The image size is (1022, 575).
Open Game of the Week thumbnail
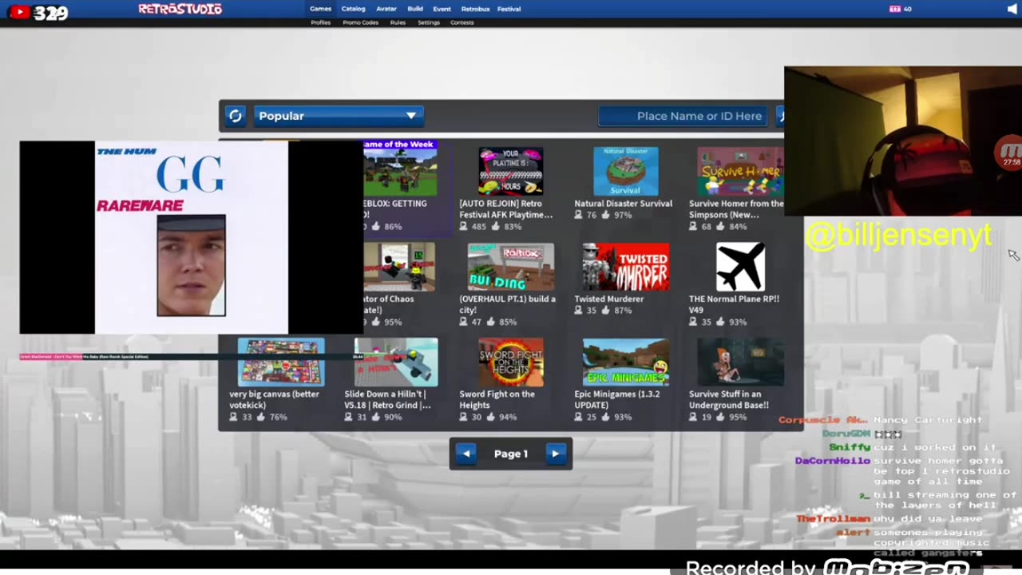400,172
